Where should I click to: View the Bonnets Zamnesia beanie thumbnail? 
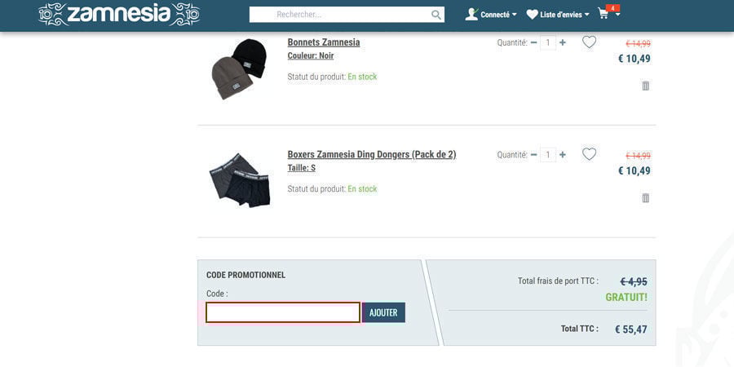(239, 69)
